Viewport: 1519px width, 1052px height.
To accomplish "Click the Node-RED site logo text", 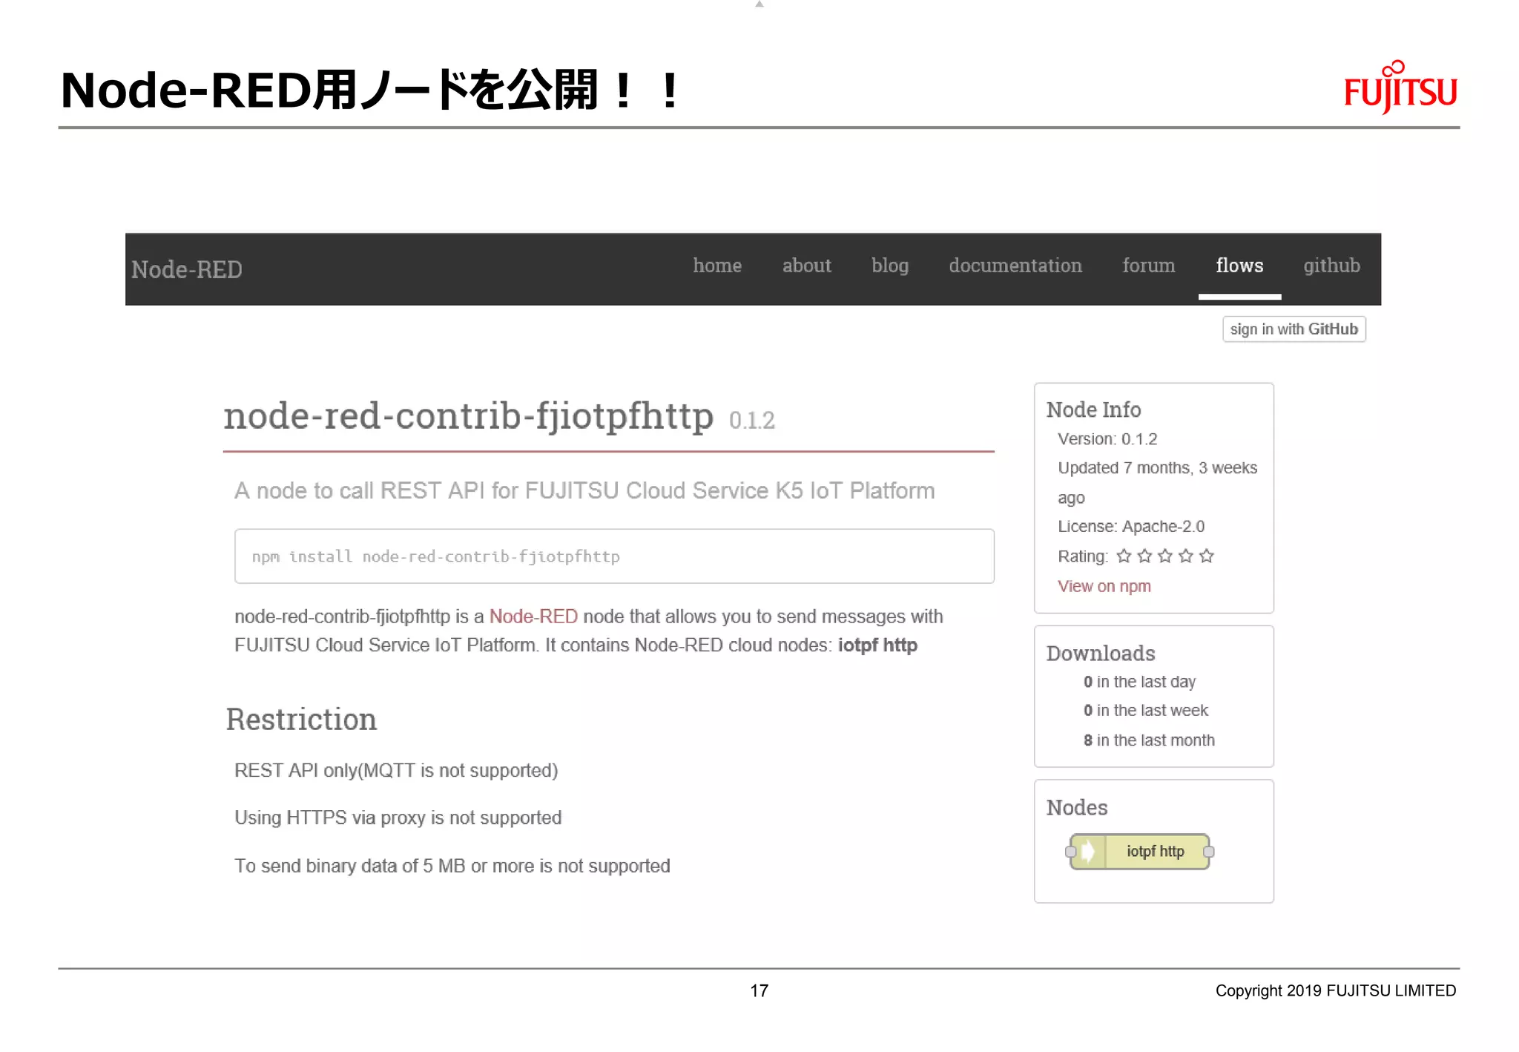I will [187, 269].
